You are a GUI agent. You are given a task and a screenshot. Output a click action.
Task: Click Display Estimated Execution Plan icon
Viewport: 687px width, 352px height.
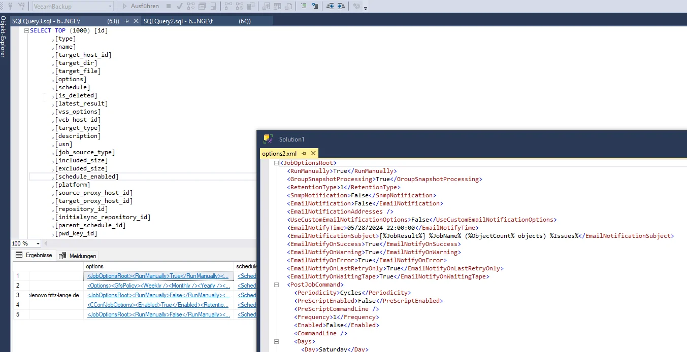[191, 6]
